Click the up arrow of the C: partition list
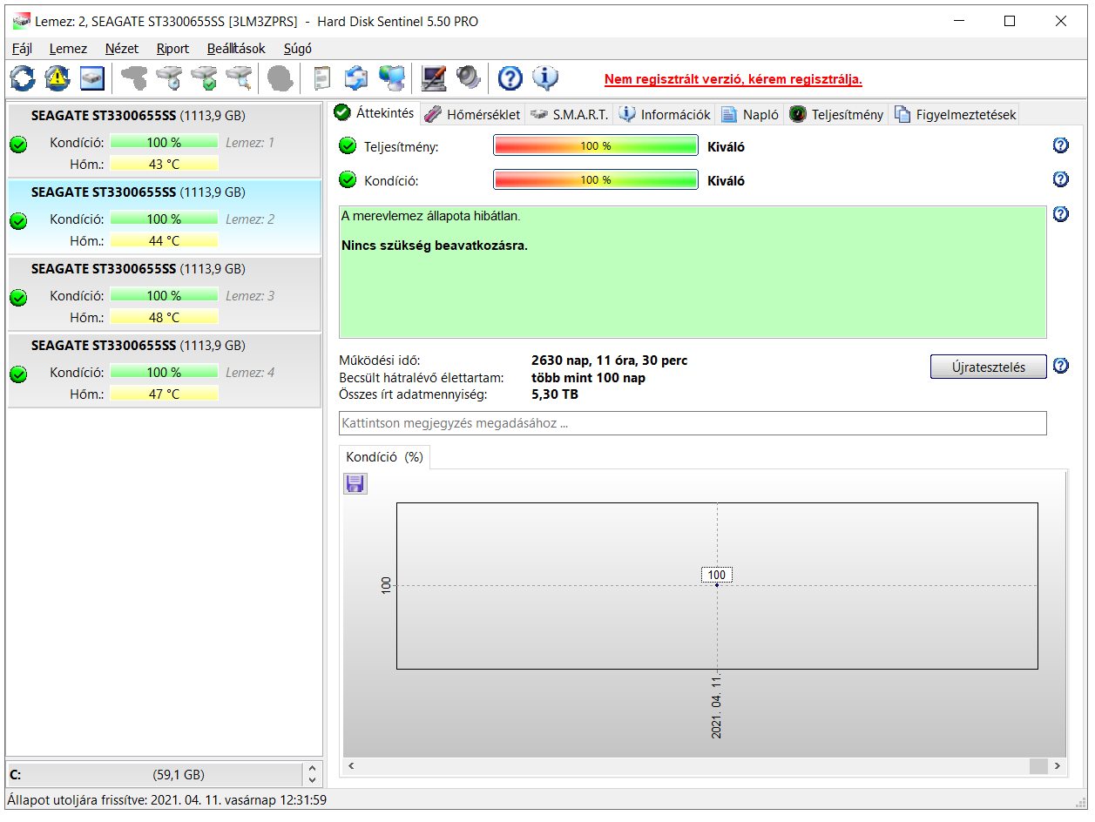 tap(313, 768)
